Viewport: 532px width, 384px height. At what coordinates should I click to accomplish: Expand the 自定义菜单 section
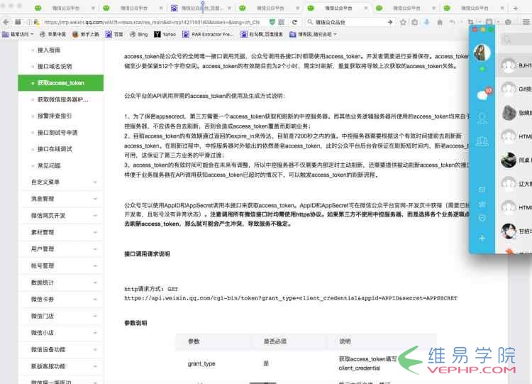pos(62,182)
